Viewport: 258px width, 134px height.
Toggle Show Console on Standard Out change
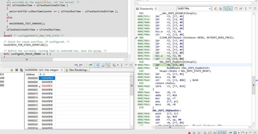pos(219,133)
